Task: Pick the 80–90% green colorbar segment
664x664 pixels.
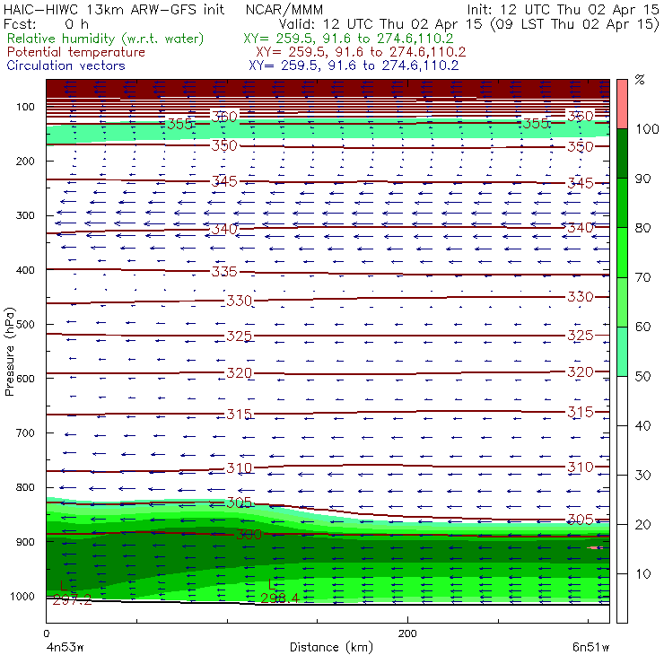Action: click(x=622, y=203)
